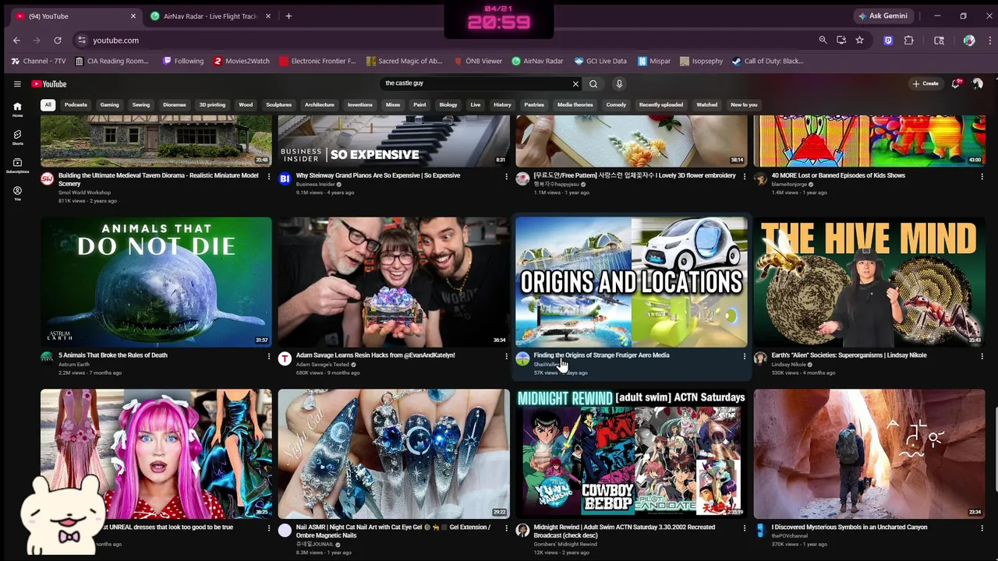
Task: Go back in browser history
Action: pos(16,41)
